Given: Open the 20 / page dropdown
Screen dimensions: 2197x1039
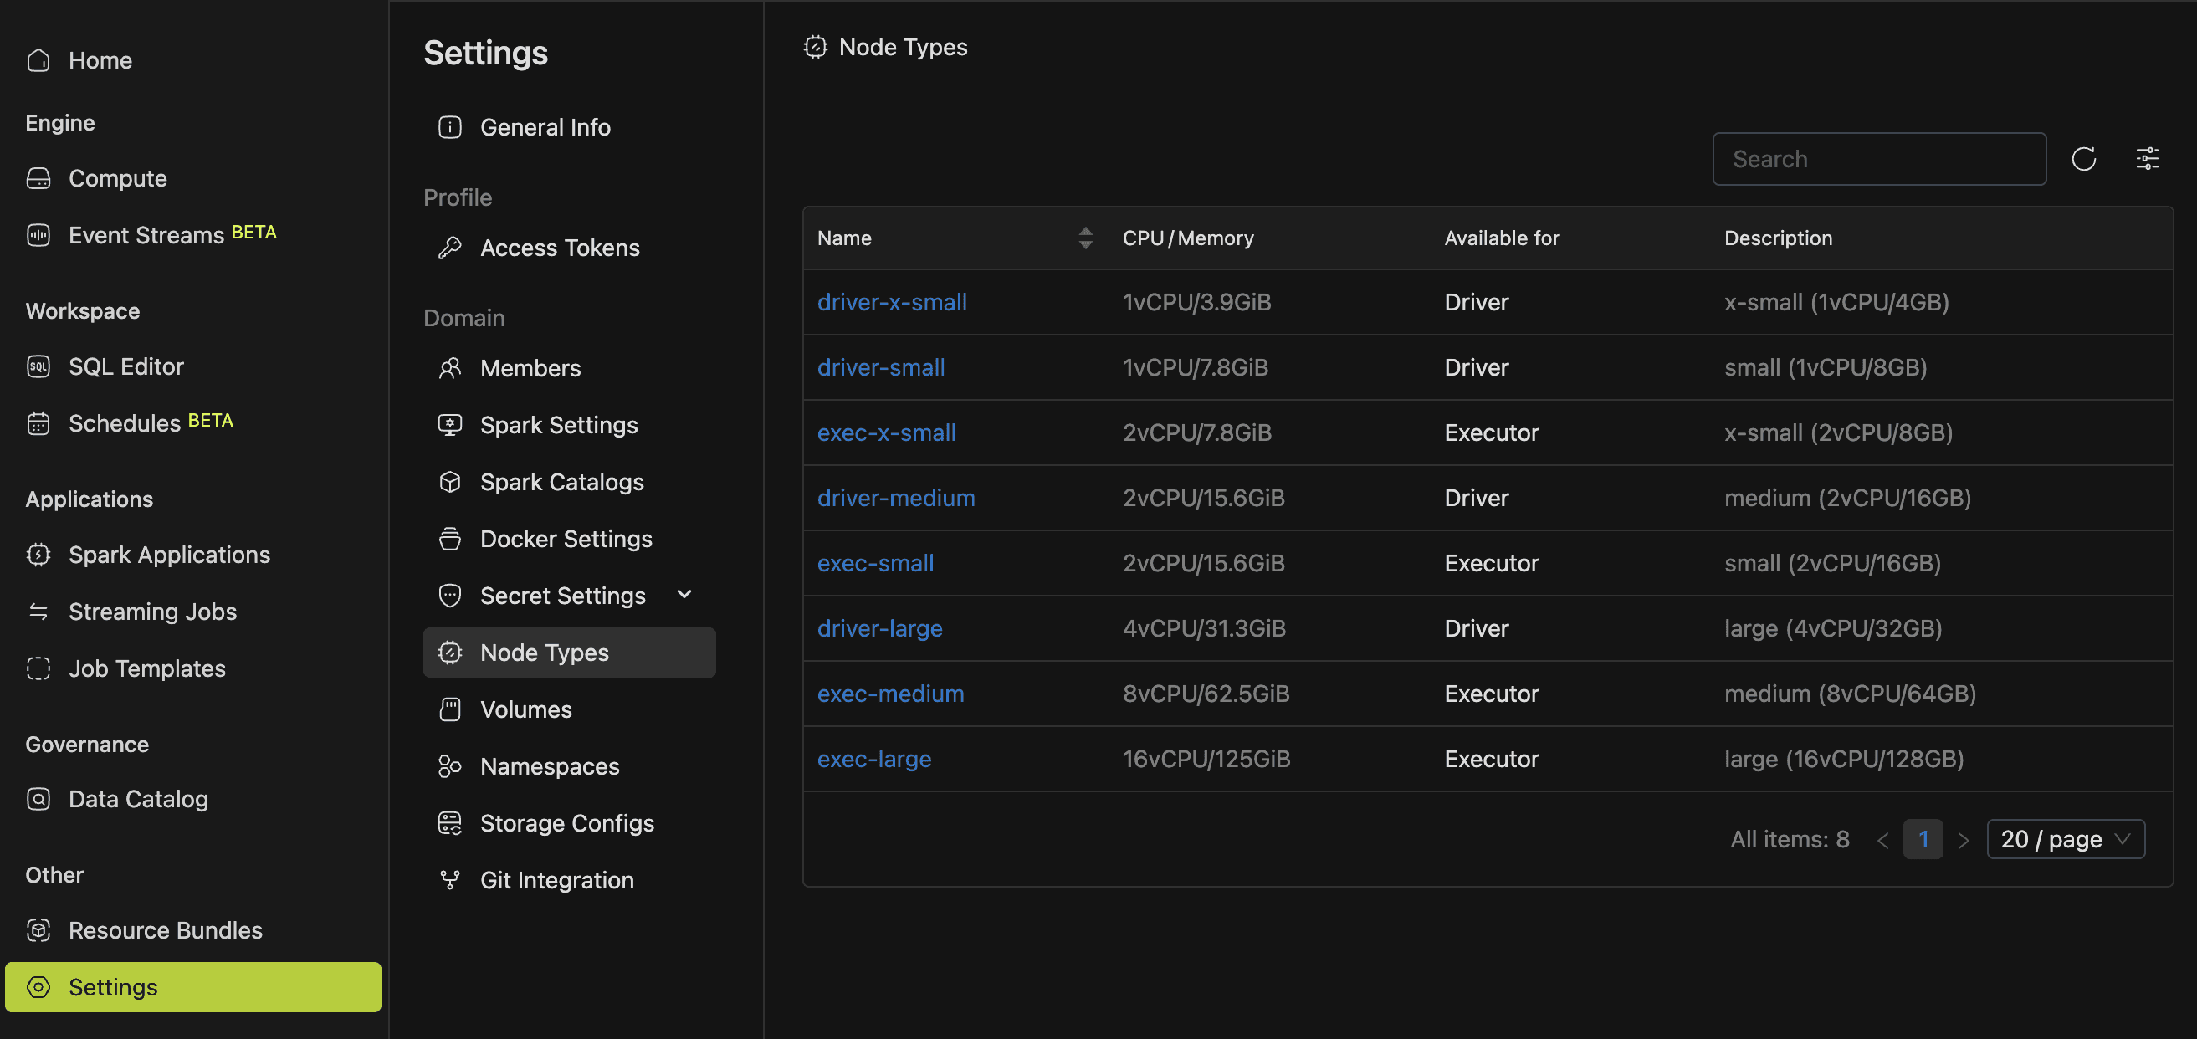Looking at the screenshot, I should [x=2065, y=838].
